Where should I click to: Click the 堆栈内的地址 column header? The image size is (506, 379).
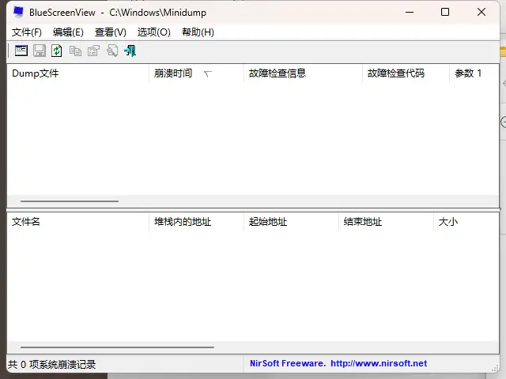click(x=196, y=222)
